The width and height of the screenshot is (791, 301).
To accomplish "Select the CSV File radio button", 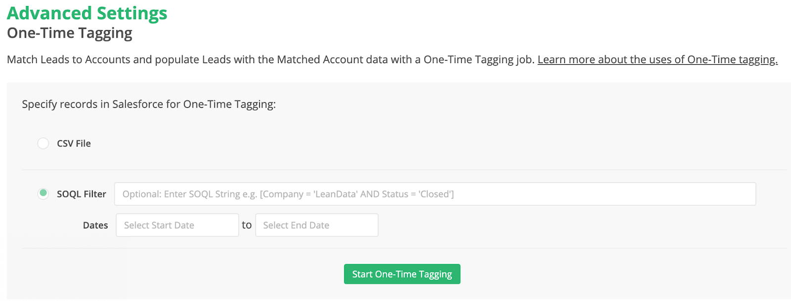I will tap(43, 144).
